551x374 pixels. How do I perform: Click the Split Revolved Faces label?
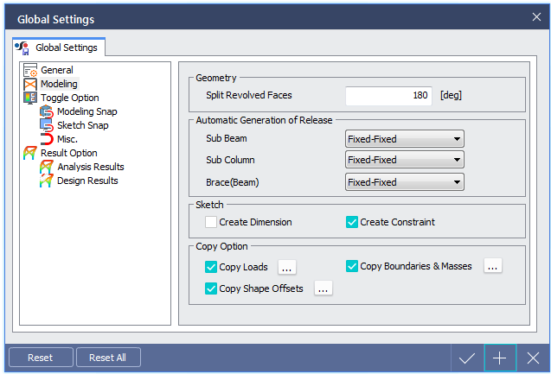[x=249, y=95]
